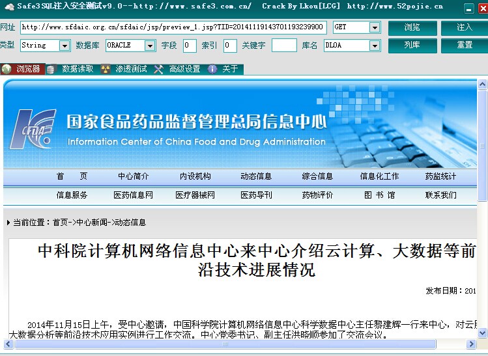Click the empty 关键字 input field
Image resolution: width=488 pixels, height=356 pixels.
[x=284, y=46]
